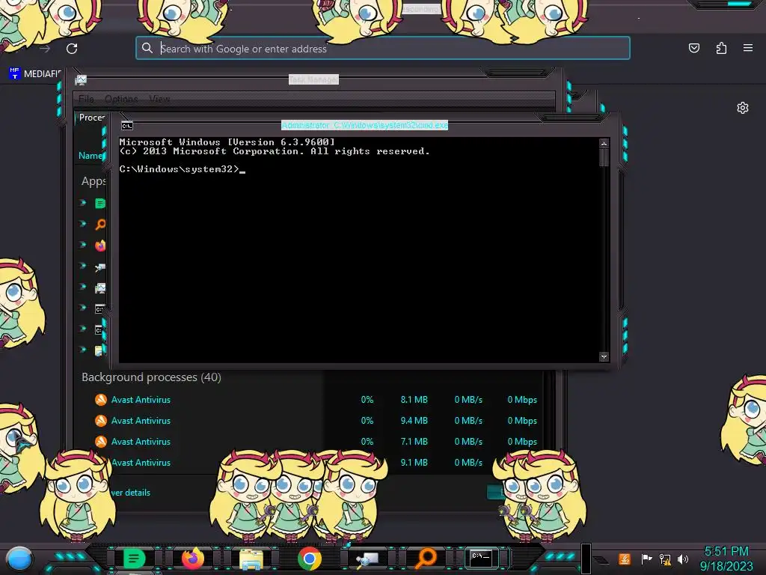Expand the orange magnifier app process row
766x575 pixels.
[x=83, y=223]
